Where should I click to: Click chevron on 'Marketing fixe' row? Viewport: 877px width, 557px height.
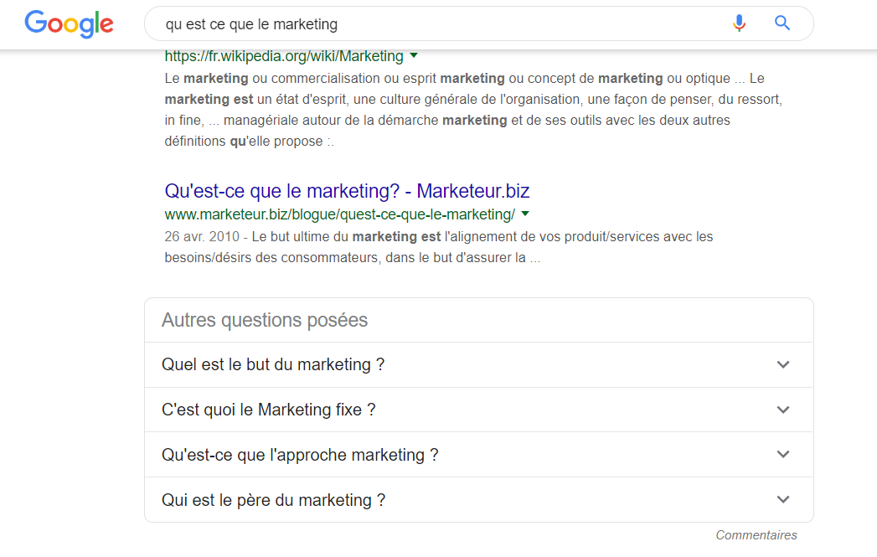click(783, 410)
